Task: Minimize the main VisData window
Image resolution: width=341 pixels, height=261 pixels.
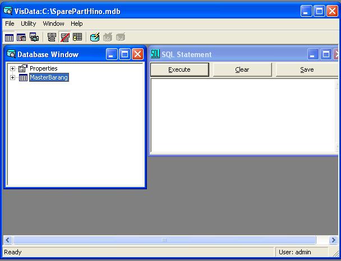Action: [x=306, y=11]
